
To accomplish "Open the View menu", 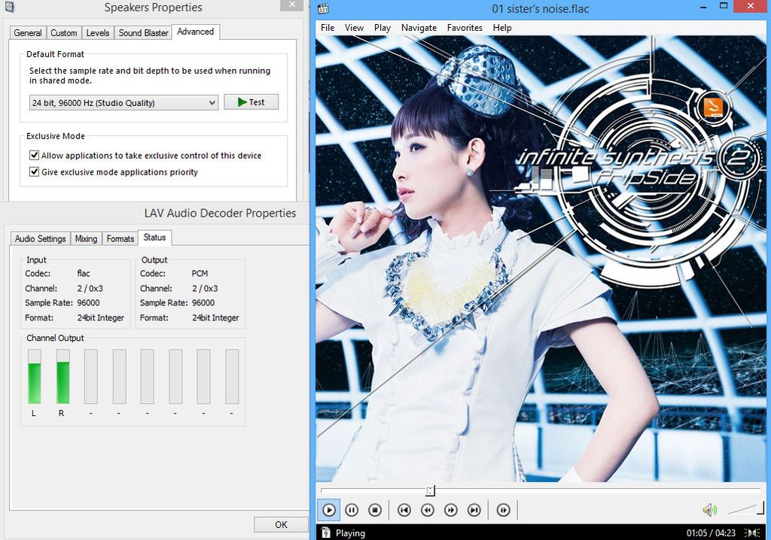I will tap(354, 28).
